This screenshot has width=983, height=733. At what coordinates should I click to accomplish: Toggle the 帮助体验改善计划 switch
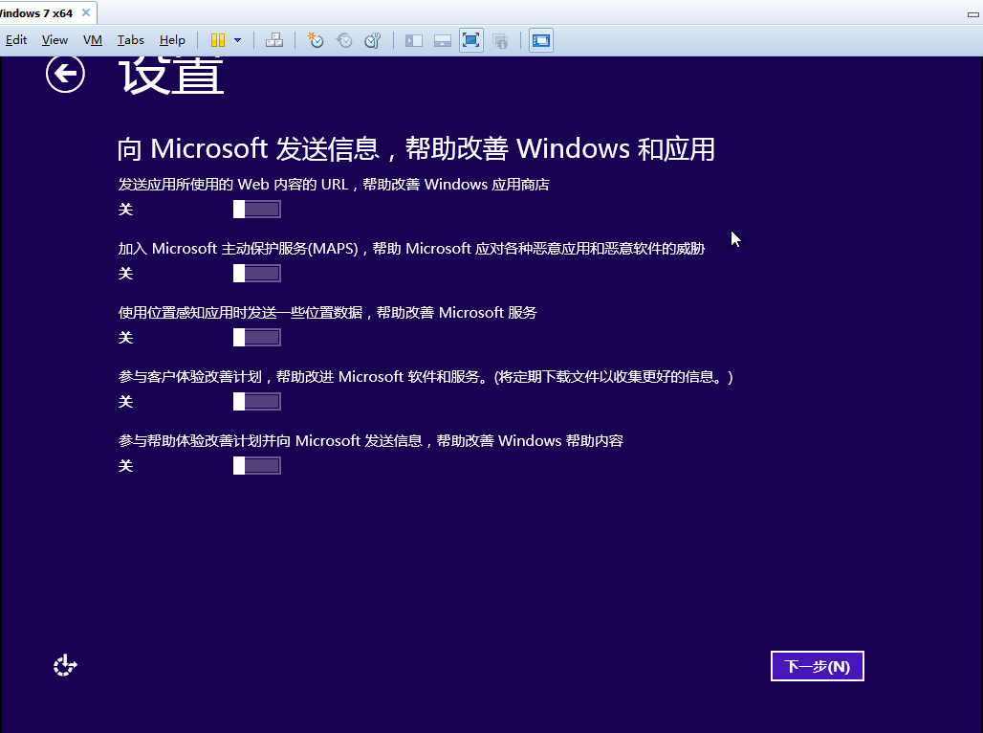pos(257,465)
